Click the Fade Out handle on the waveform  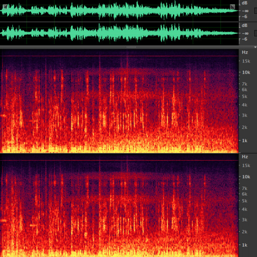point(233,6)
